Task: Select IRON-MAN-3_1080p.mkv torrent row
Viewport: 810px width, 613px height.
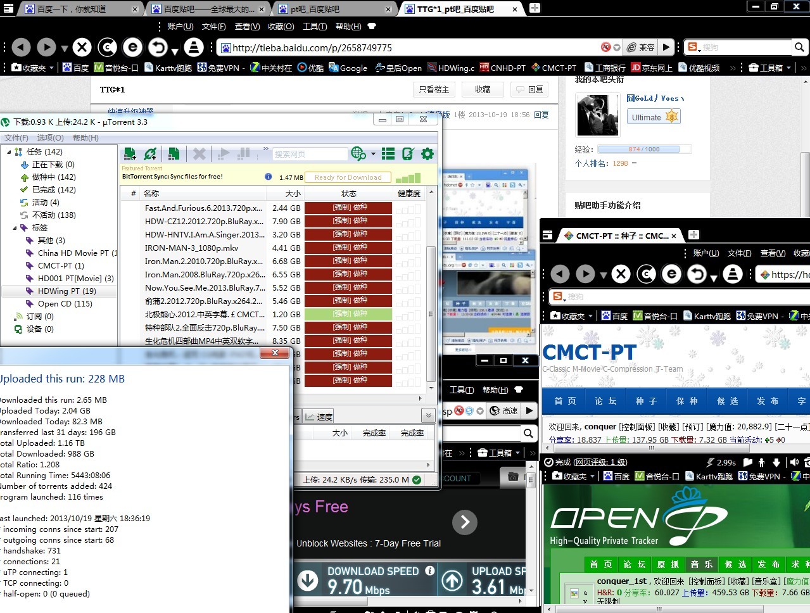Action: click(191, 248)
